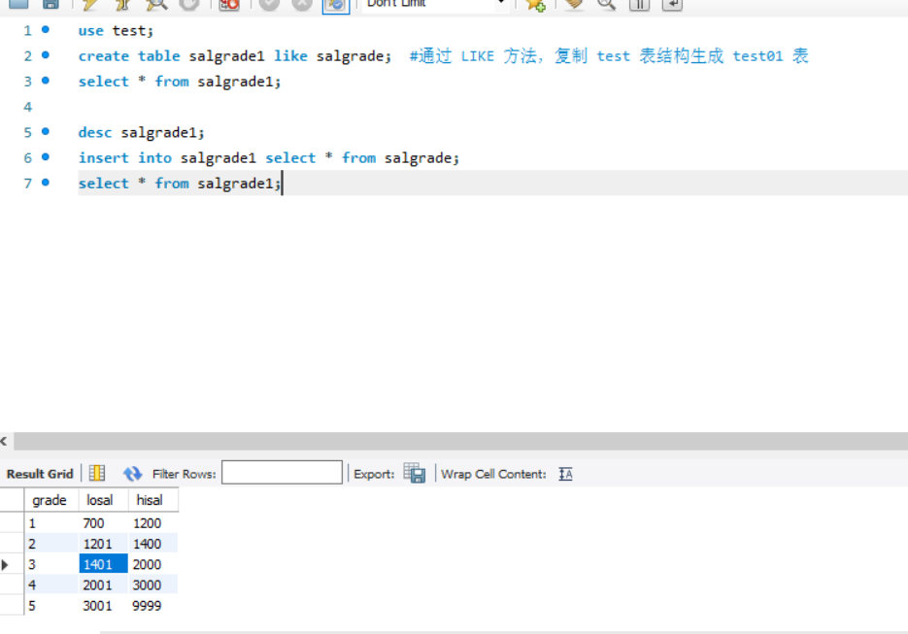Select the hisal cell 1400
The height and width of the screenshot is (634, 908).
click(152, 545)
